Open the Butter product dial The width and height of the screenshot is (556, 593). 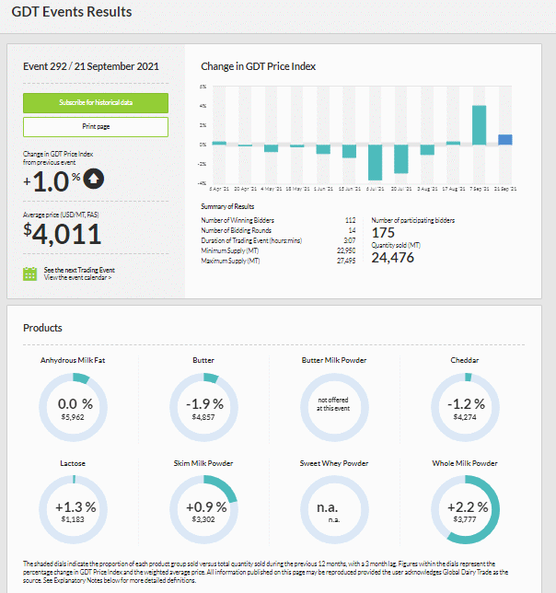point(203,407)
